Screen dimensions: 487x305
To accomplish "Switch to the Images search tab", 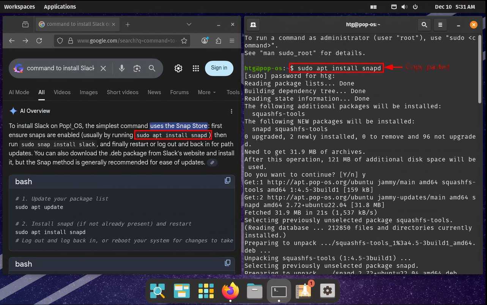I will (88, 92).
